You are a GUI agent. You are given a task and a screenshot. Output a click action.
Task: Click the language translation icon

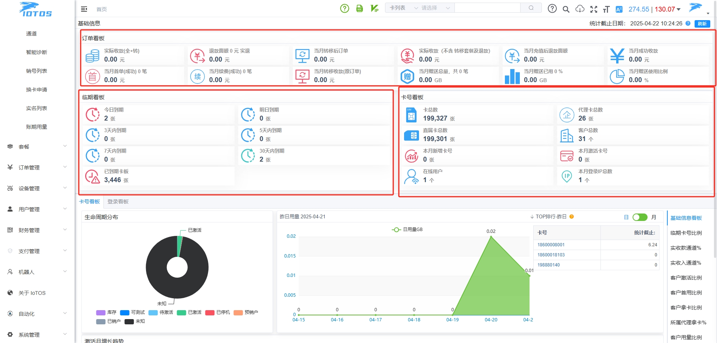619,9
